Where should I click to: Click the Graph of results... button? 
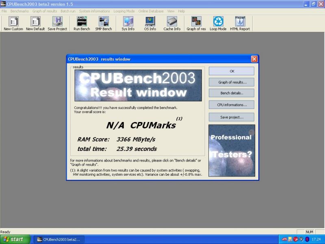click(232, 82)
